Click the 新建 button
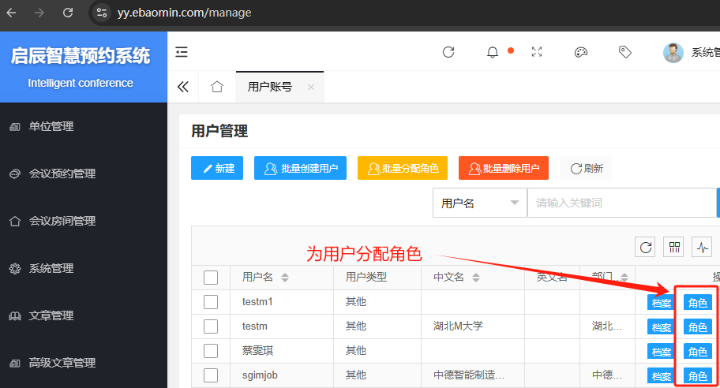Viewport: 720px width, 388px height. coord(217,168)
